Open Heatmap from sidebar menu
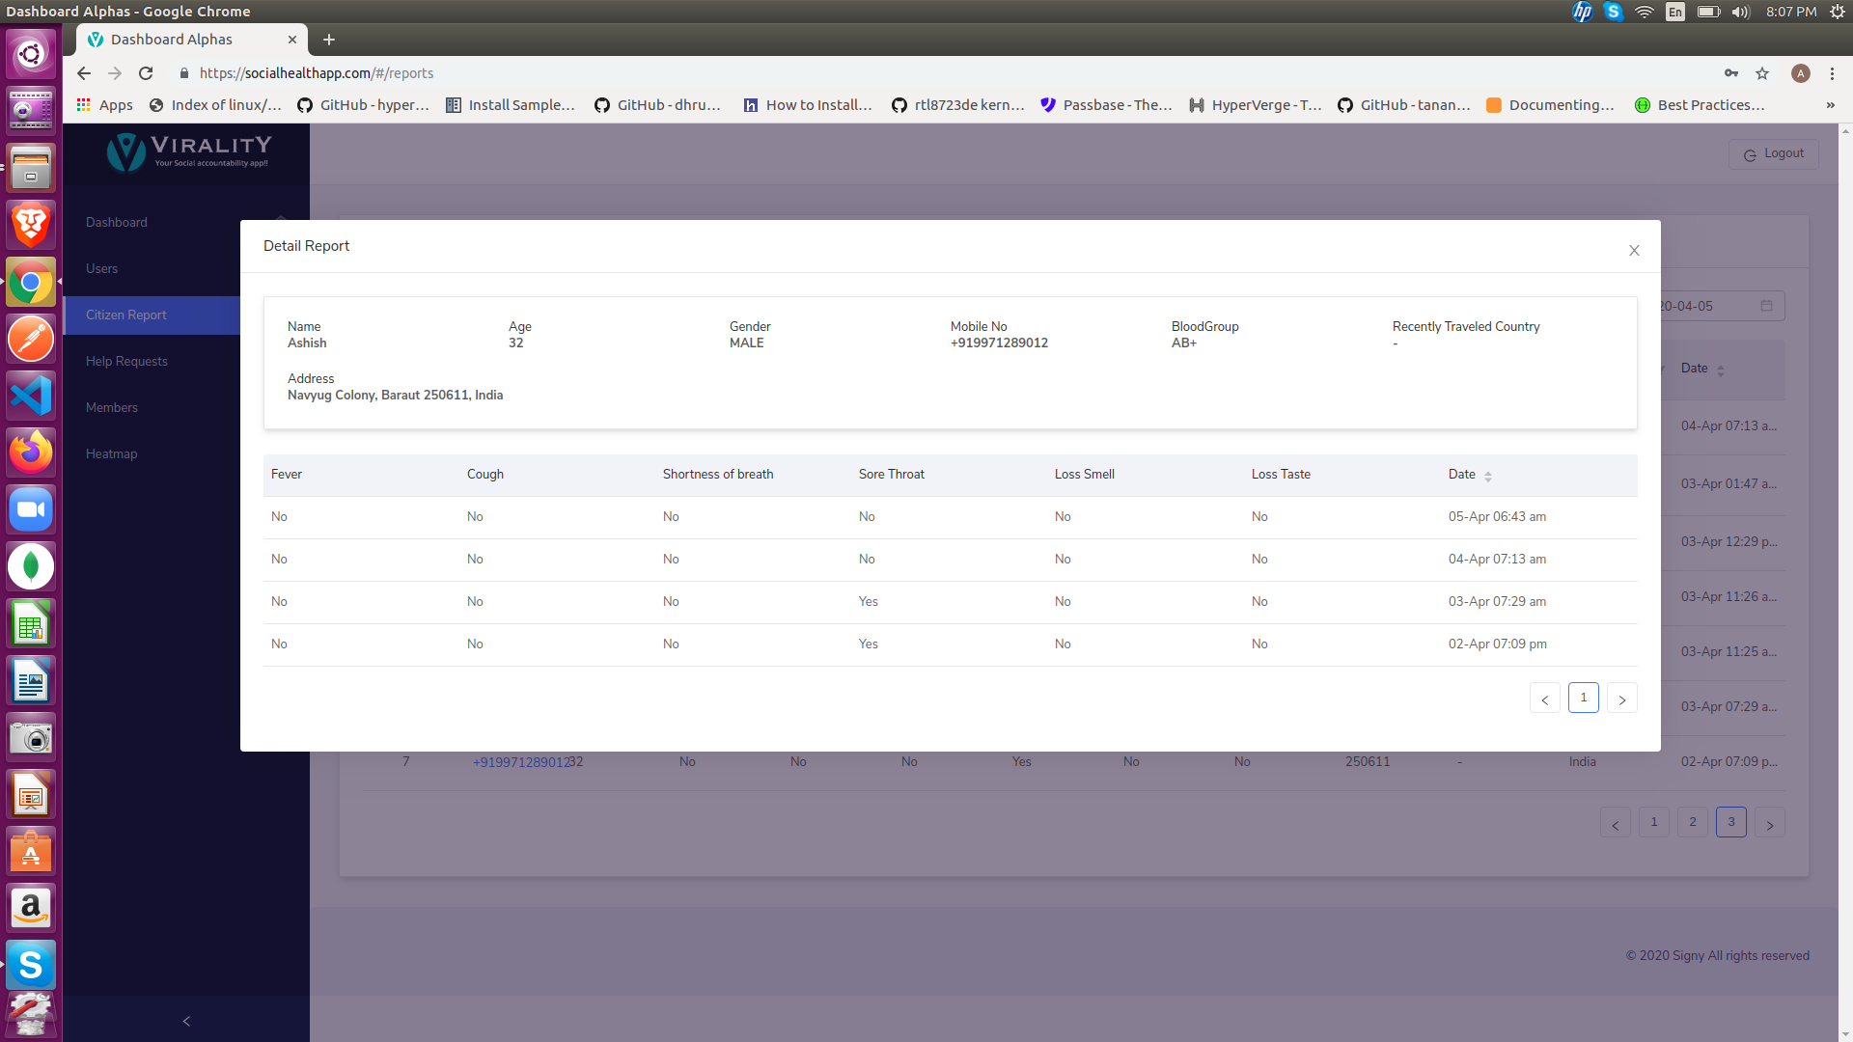 click(111, 453)
